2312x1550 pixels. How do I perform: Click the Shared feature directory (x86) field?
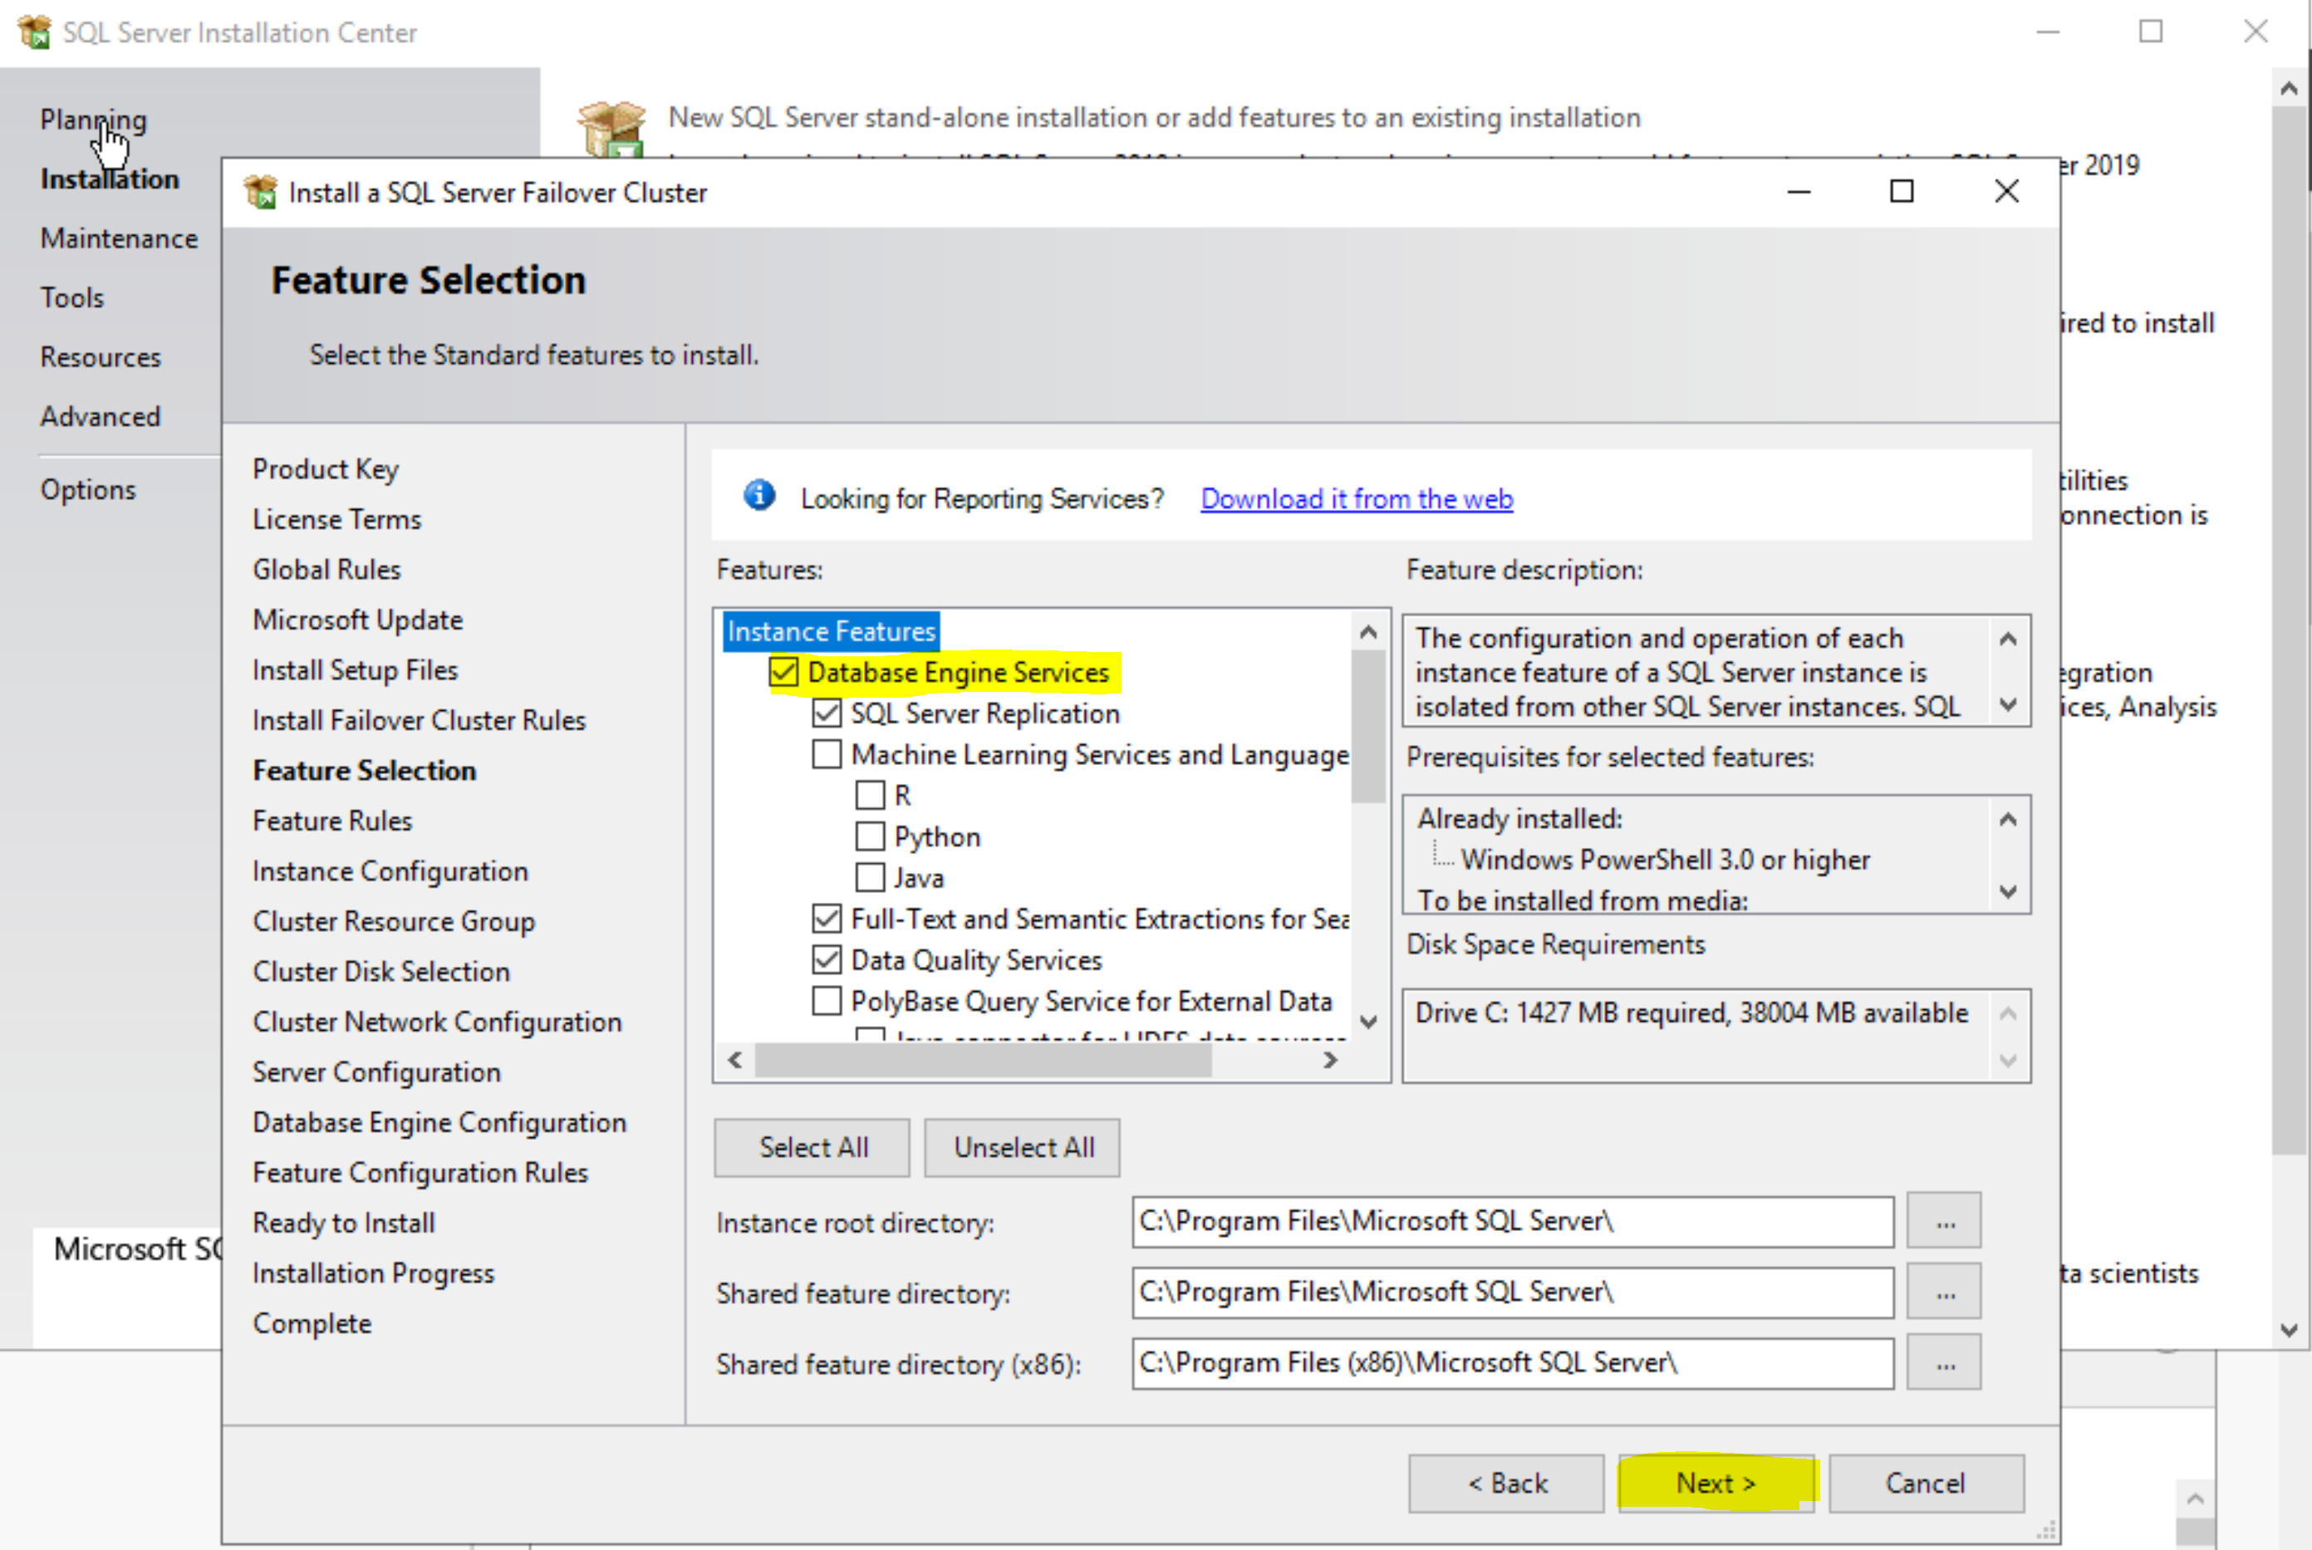[1512, 1363]
